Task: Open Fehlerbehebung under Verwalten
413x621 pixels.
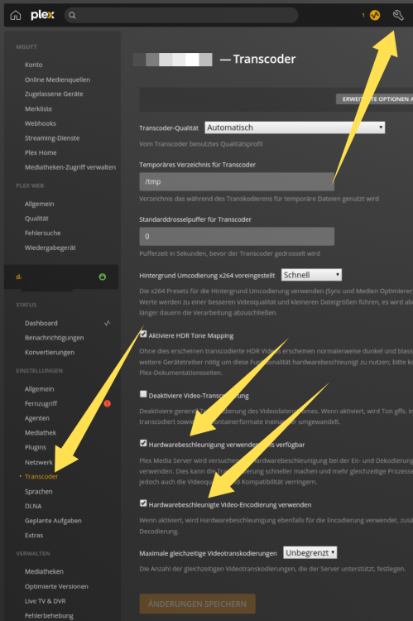Action: [49, 616]
